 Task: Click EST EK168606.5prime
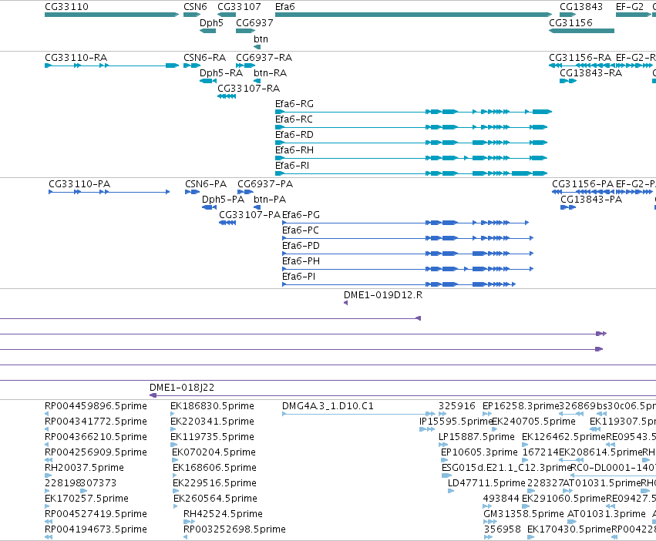point(214,468)
